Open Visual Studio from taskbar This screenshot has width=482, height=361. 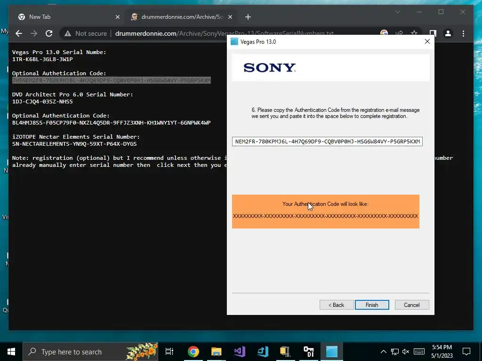[x=240, y=352]
